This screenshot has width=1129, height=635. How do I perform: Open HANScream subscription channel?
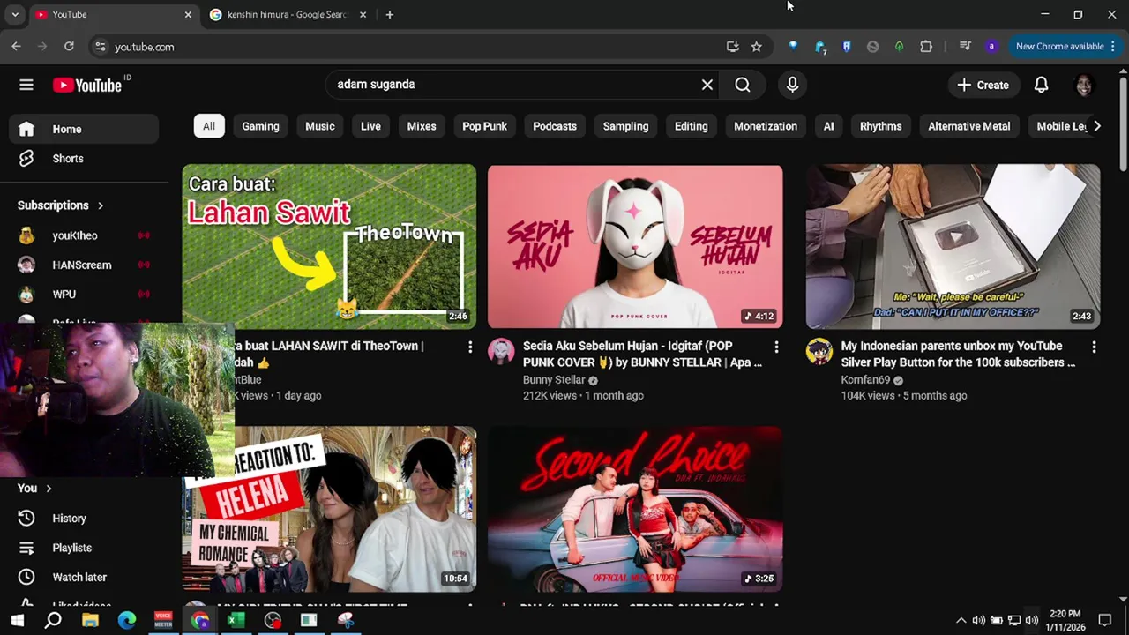[x=84, y=265]
